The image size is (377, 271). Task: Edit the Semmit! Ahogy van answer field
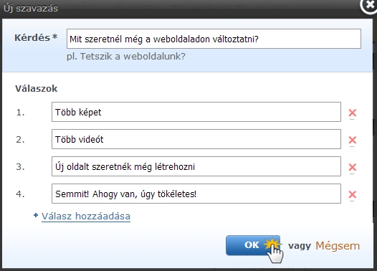[x=196, y=194]
